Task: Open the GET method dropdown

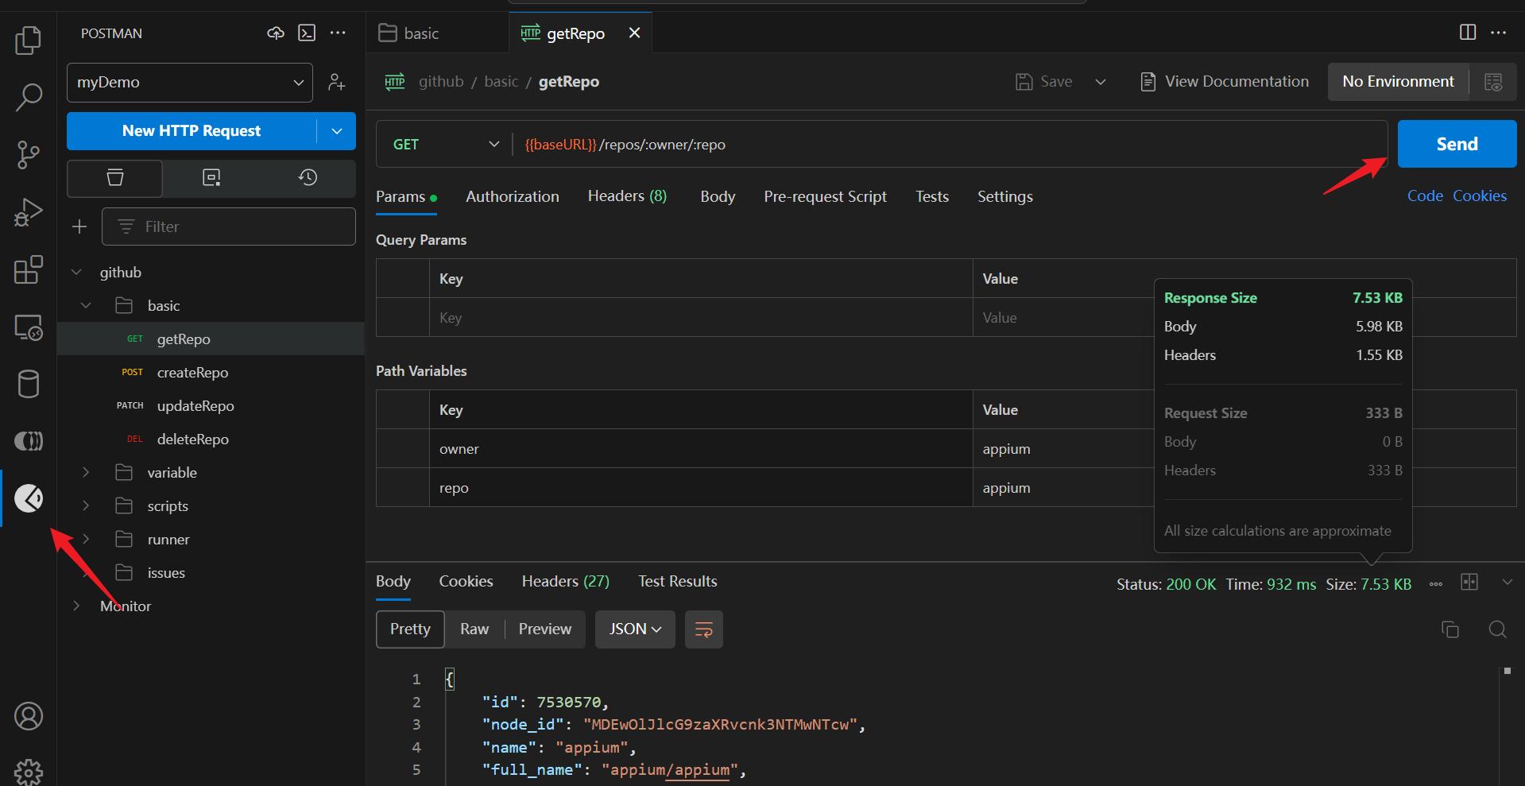Action: point(446,145)
